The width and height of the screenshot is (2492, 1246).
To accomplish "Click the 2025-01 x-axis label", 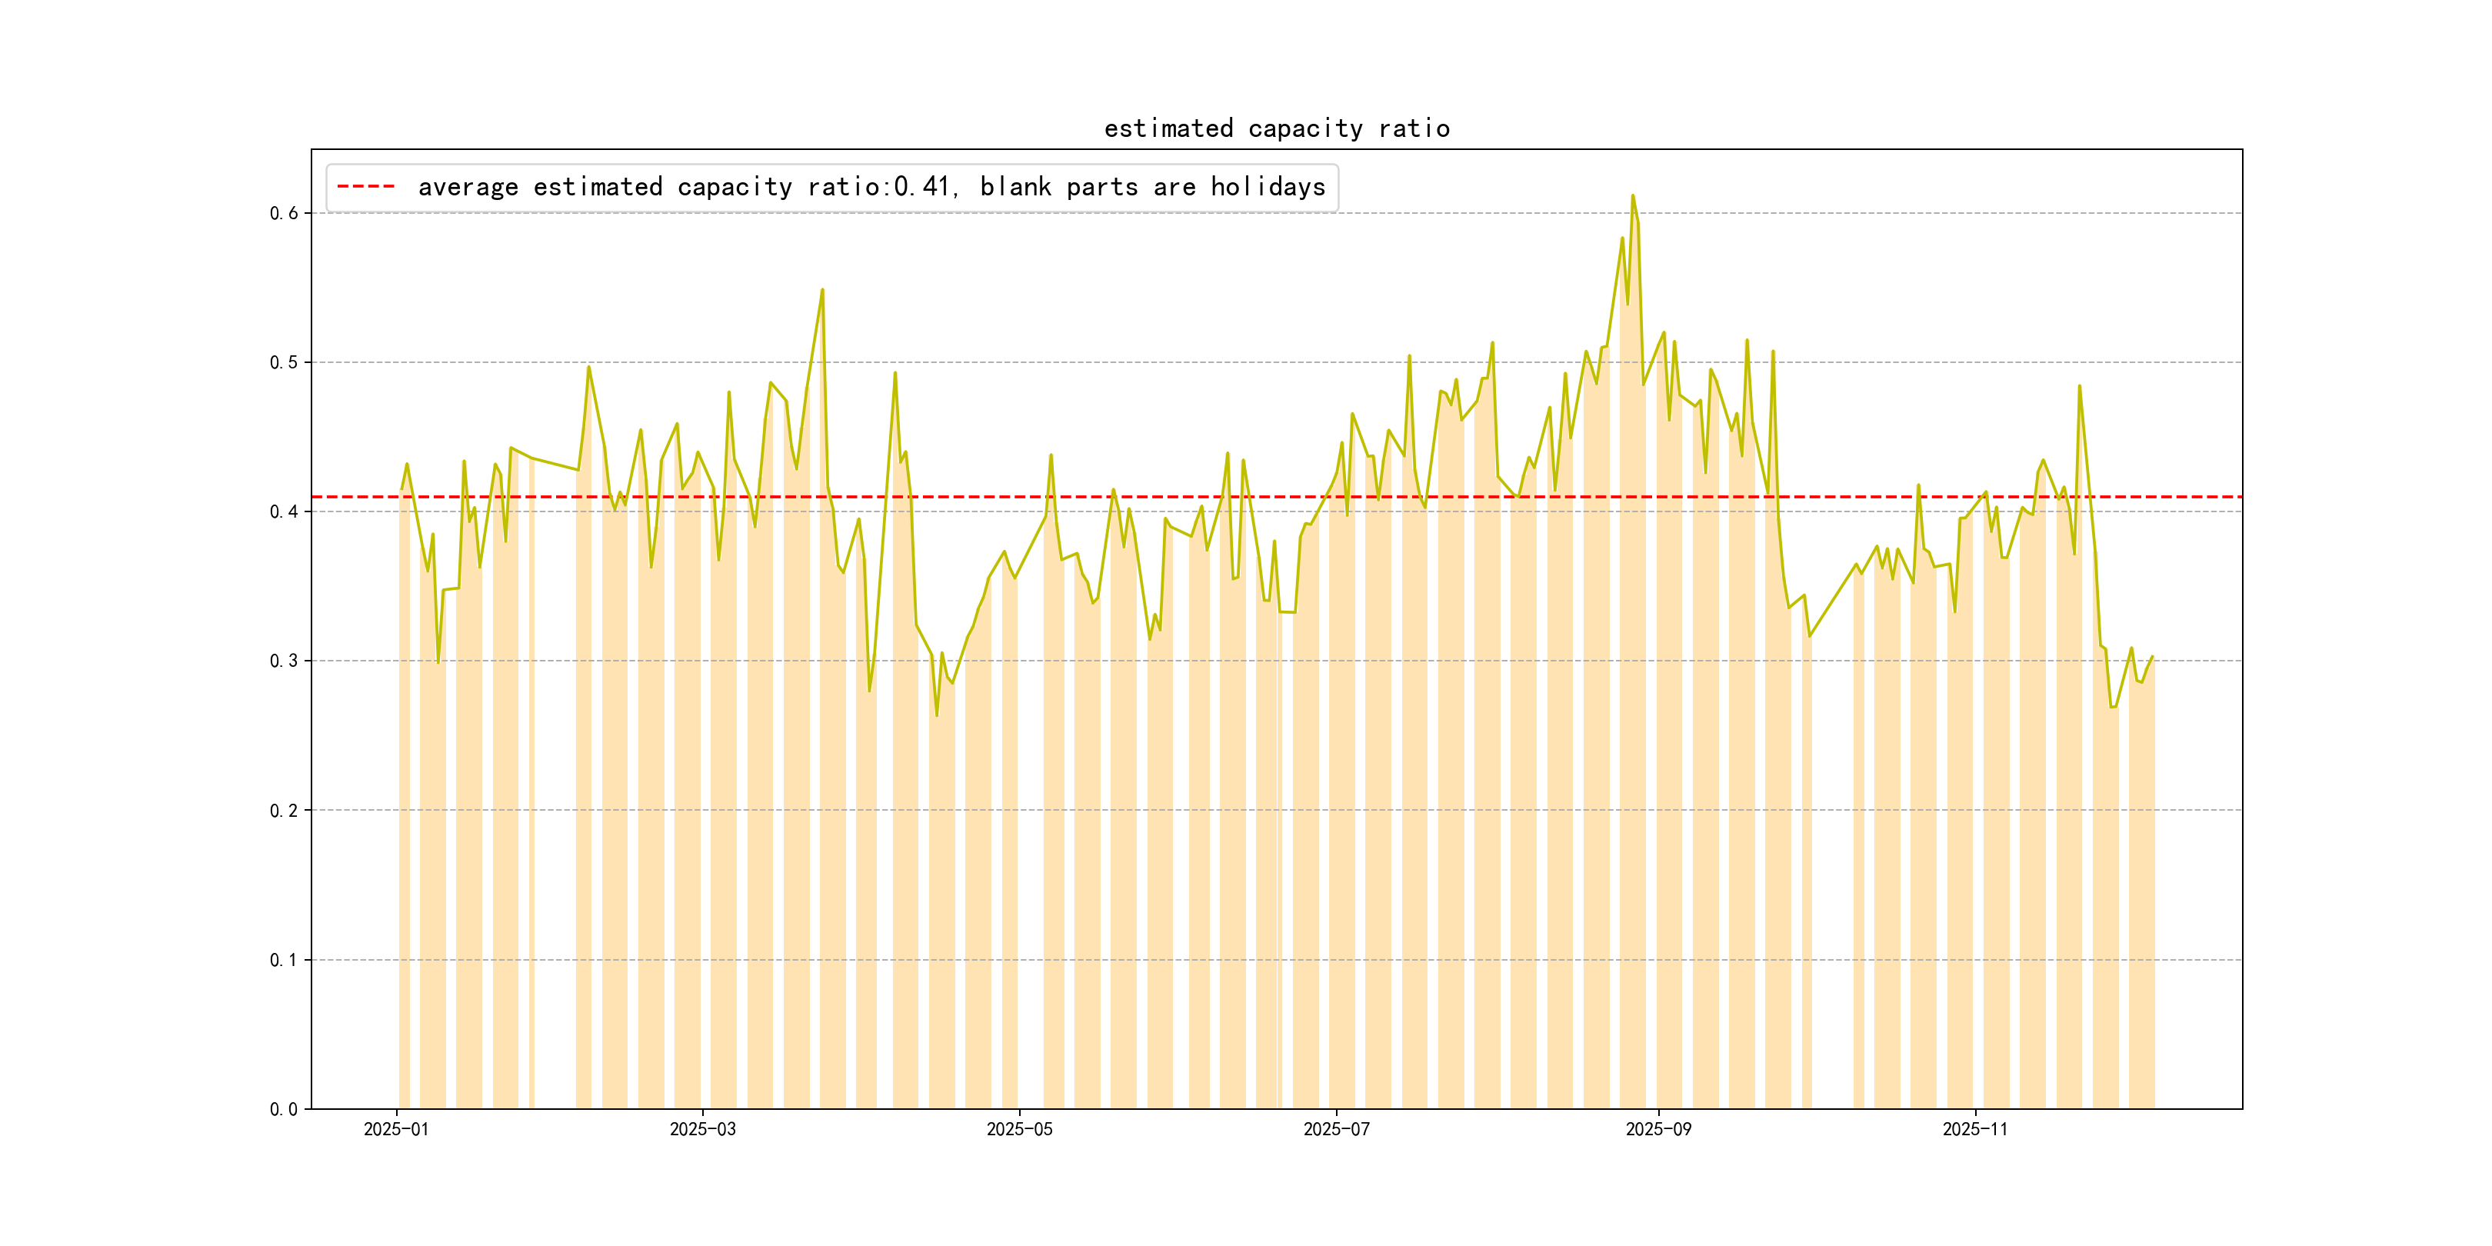I will point(395,1129).
